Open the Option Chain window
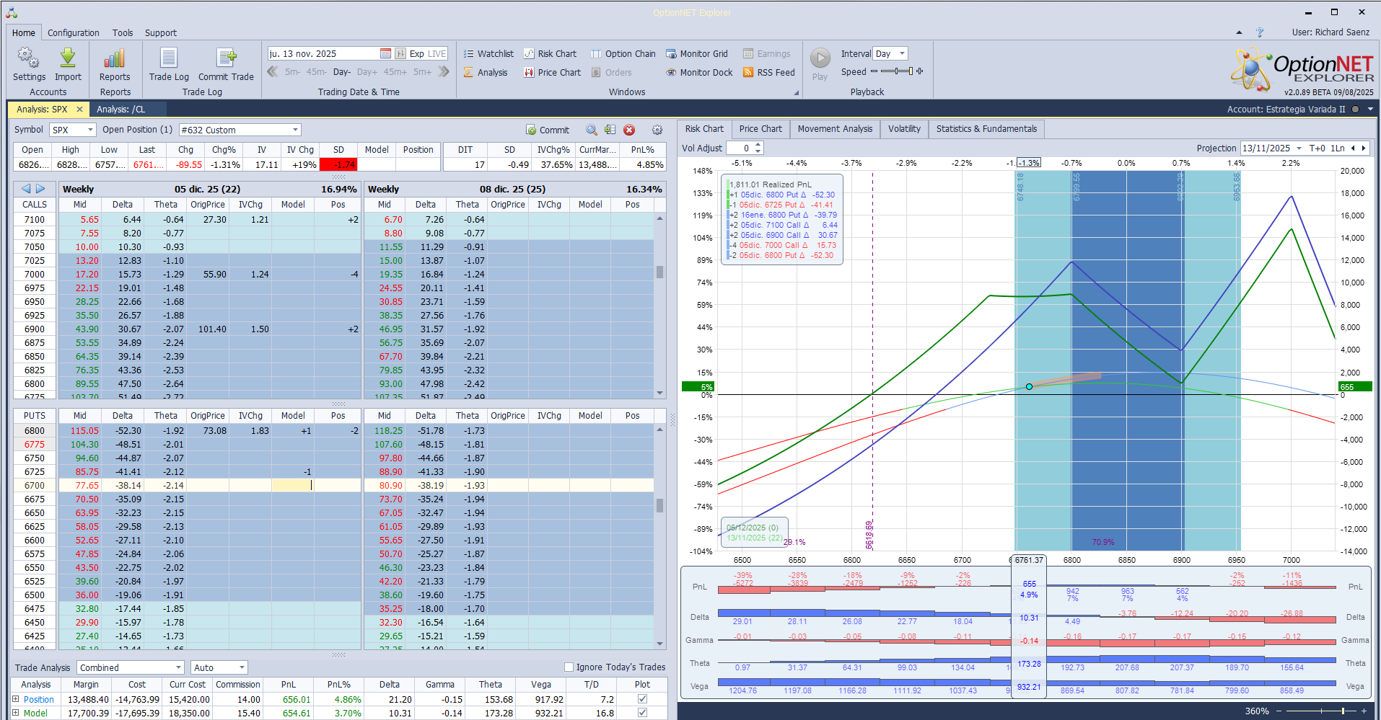 coord(623,53)
